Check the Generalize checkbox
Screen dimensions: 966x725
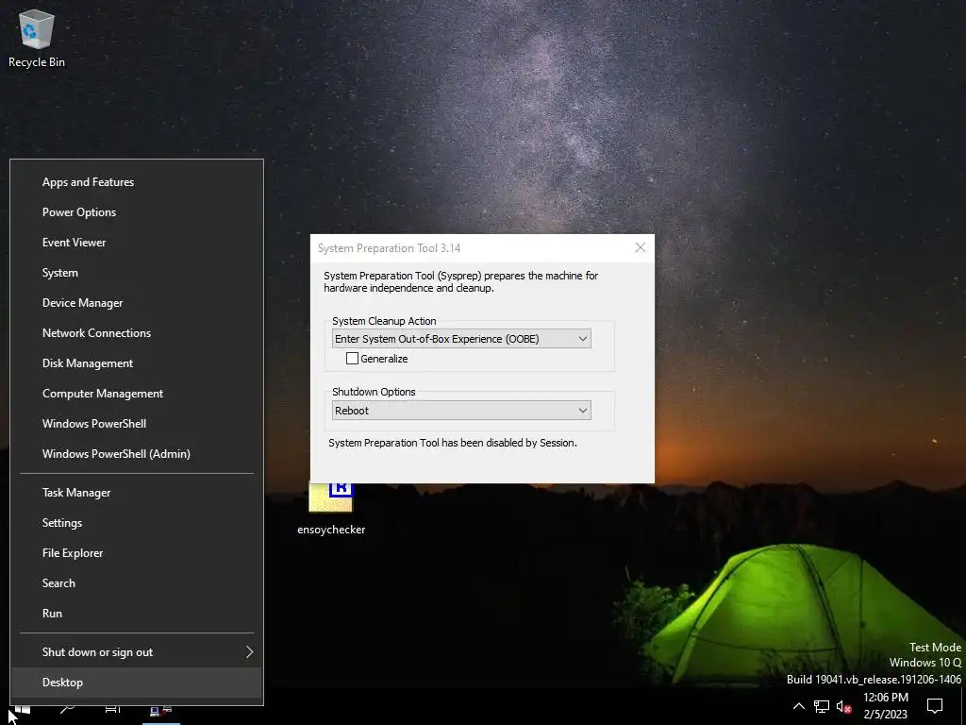tap(353, 358)
